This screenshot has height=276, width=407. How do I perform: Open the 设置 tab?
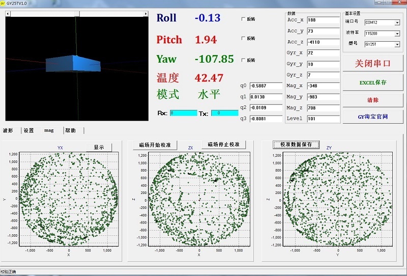pyautogui.click(x=29, y=130)
